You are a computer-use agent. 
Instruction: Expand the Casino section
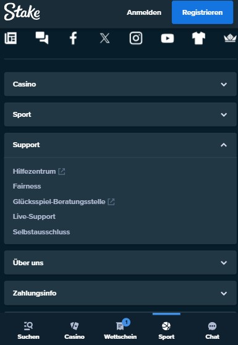(x=121, y=84)
